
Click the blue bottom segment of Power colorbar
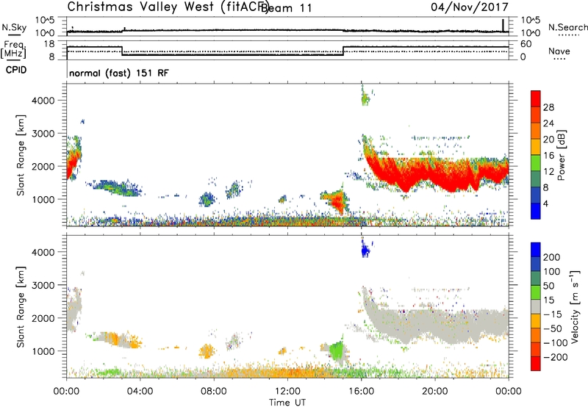point(536,211)
